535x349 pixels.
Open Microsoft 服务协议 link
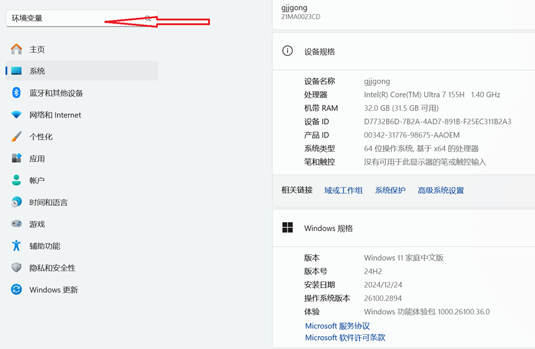click(x=337, y=326)
